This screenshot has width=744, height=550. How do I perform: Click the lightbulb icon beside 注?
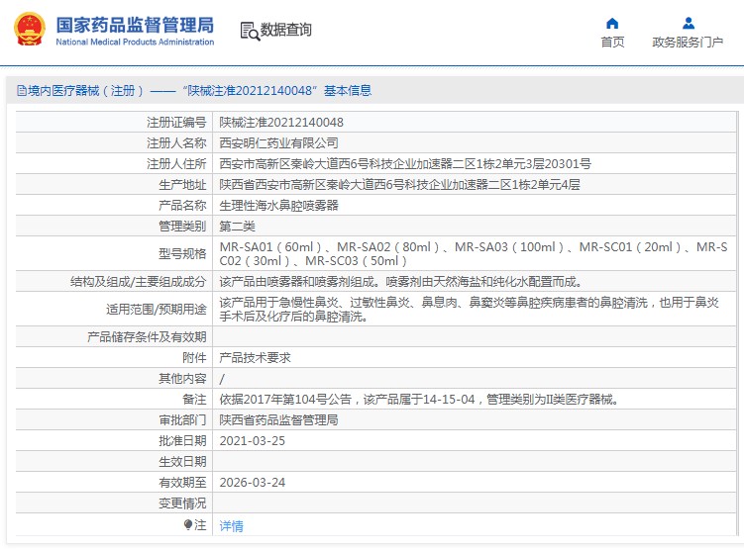[188, 525]
